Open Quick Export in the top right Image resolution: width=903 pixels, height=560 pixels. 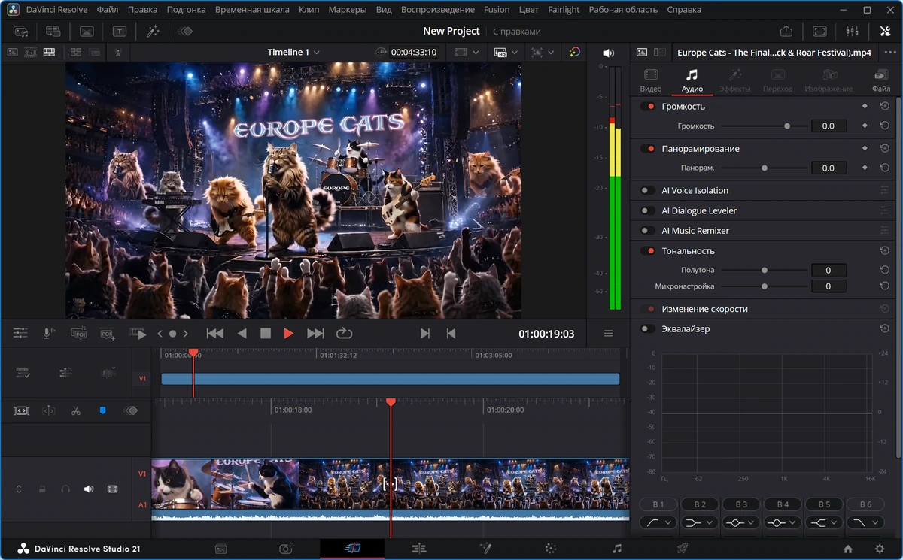tap(786, 31)
